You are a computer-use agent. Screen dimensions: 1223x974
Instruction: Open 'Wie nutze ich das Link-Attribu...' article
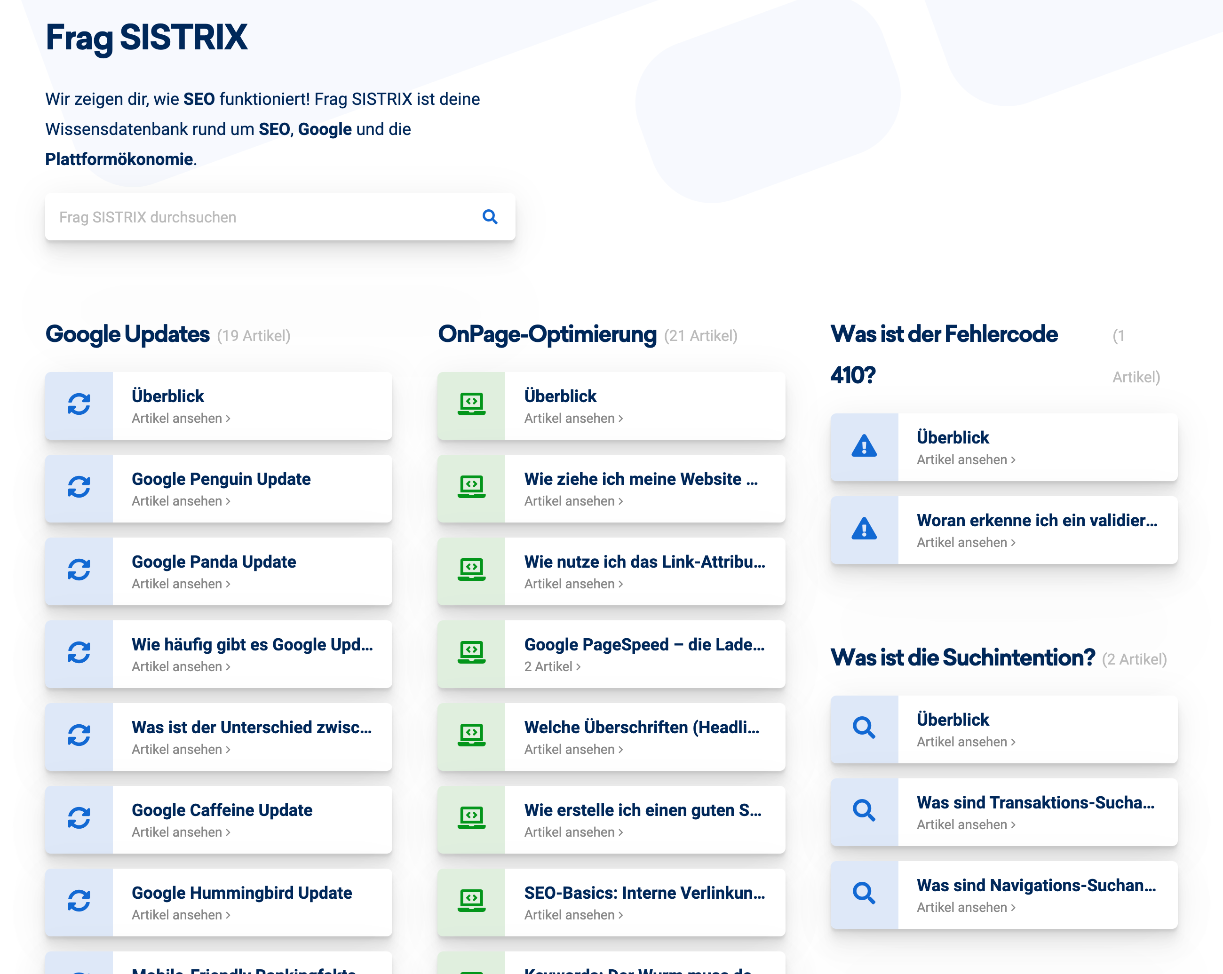point(645,562)
